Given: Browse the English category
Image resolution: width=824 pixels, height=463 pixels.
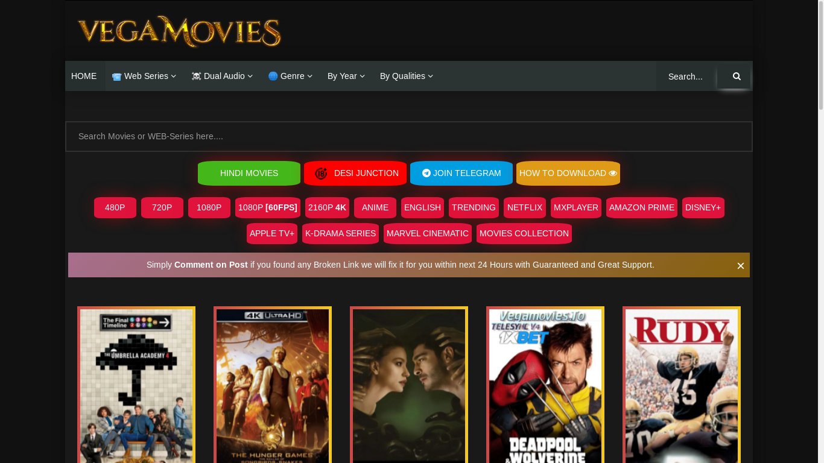Looking at the screenshot, I should pyautogui.click(x=422, y=207).
